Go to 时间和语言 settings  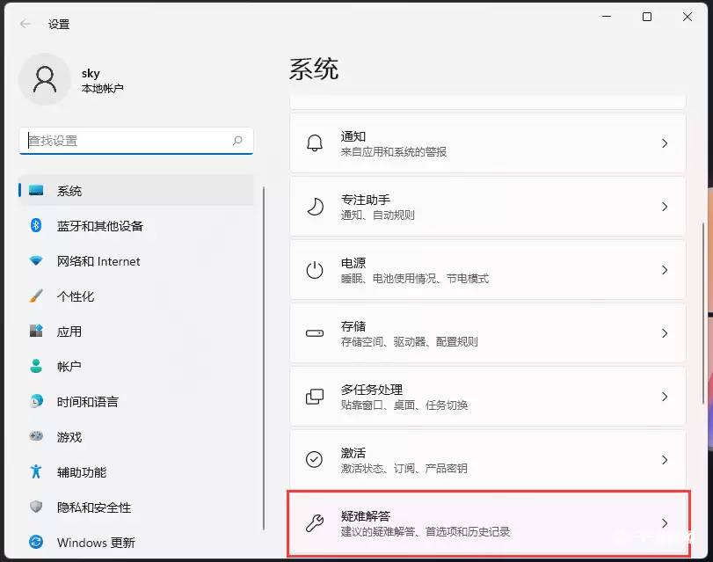87,402
